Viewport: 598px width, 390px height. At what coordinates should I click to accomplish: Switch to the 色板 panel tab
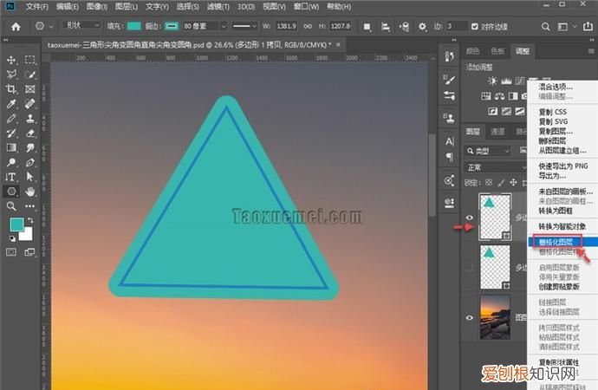pos(497,51)
